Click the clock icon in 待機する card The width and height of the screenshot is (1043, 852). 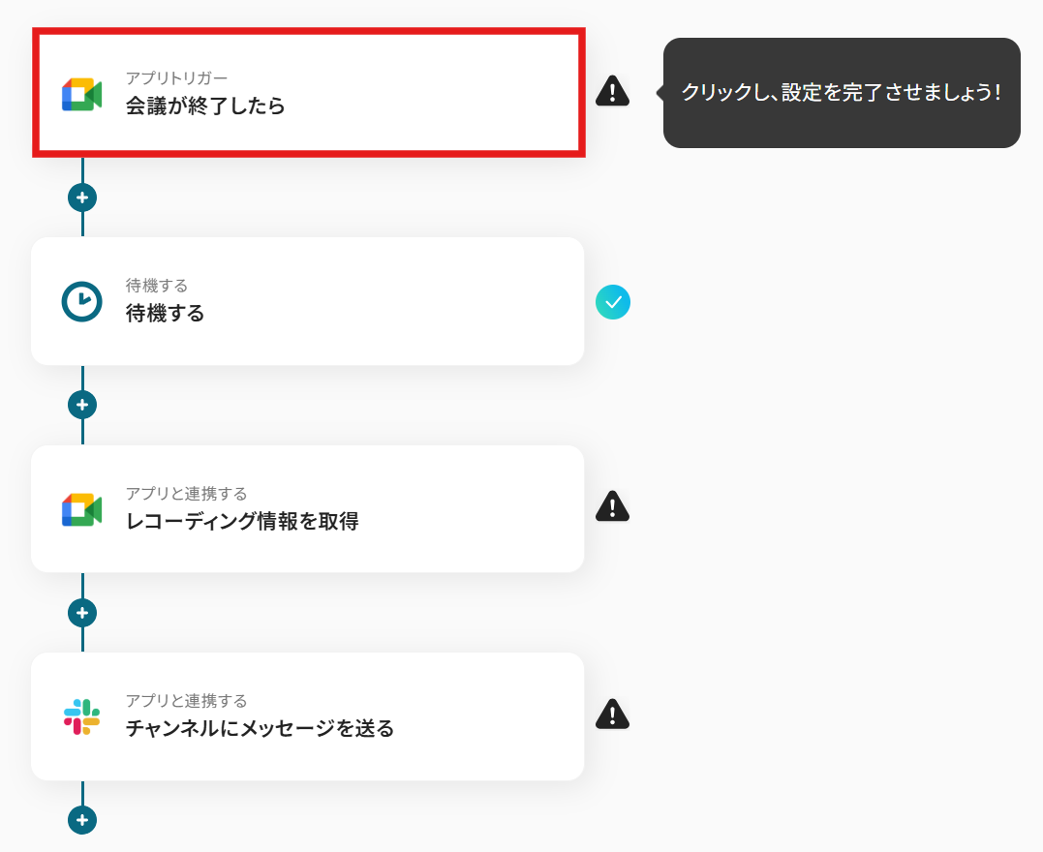click(x=81, y=302)
